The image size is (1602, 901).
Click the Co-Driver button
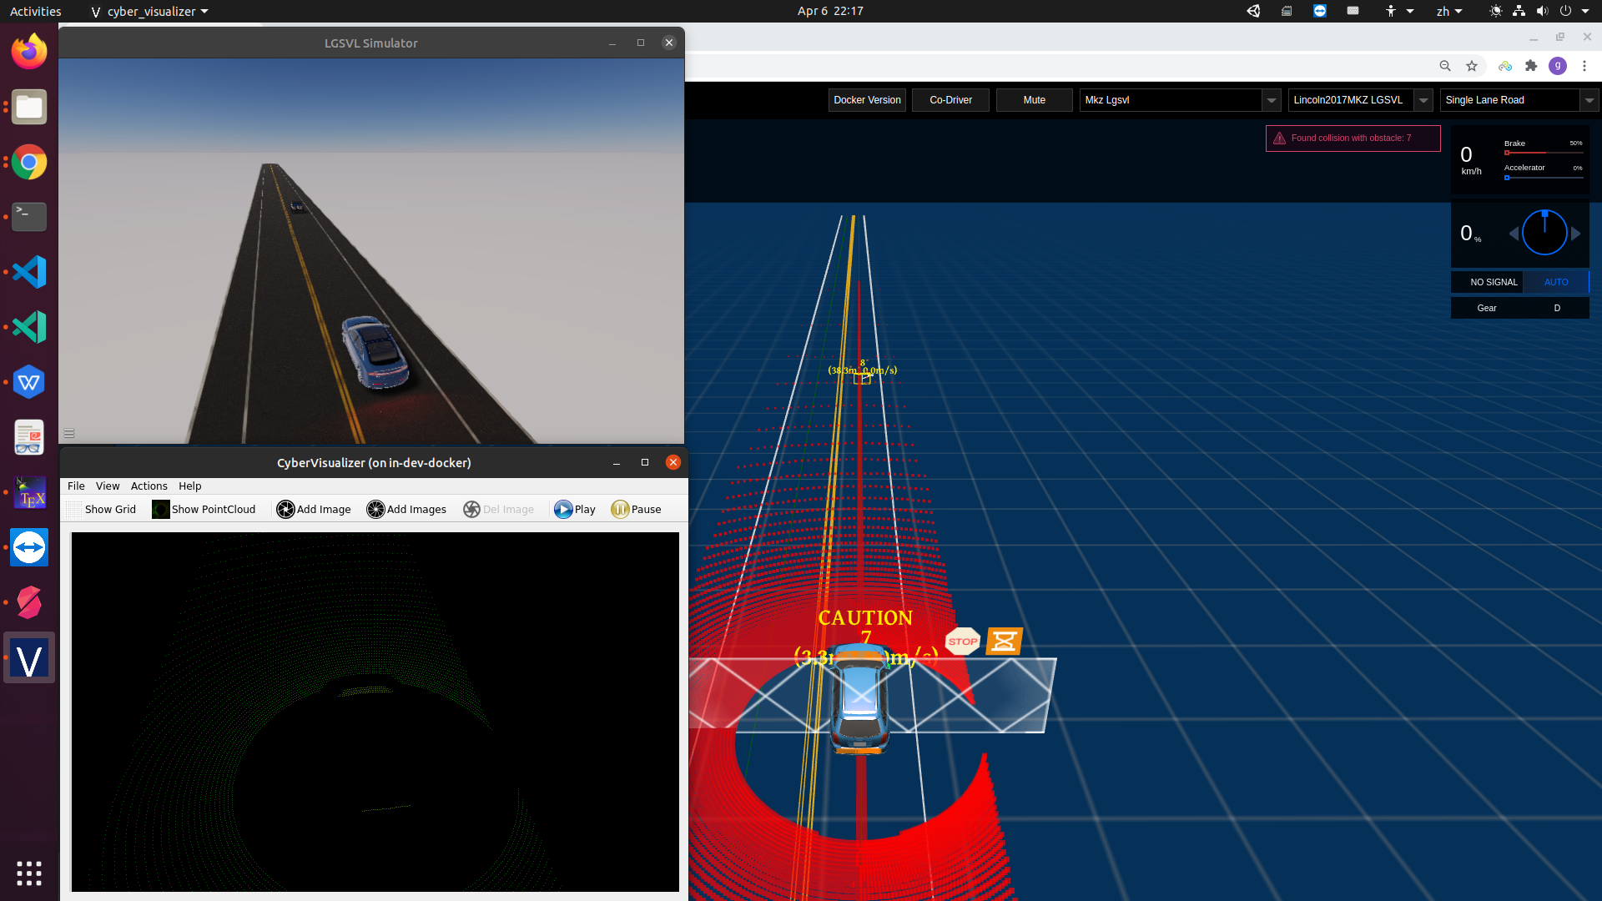point(950,100)
